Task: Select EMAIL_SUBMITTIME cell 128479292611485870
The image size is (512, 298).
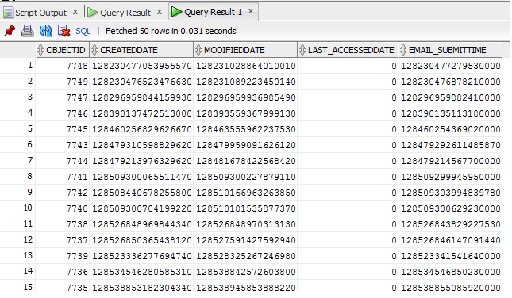Action: tap(451, 145)
